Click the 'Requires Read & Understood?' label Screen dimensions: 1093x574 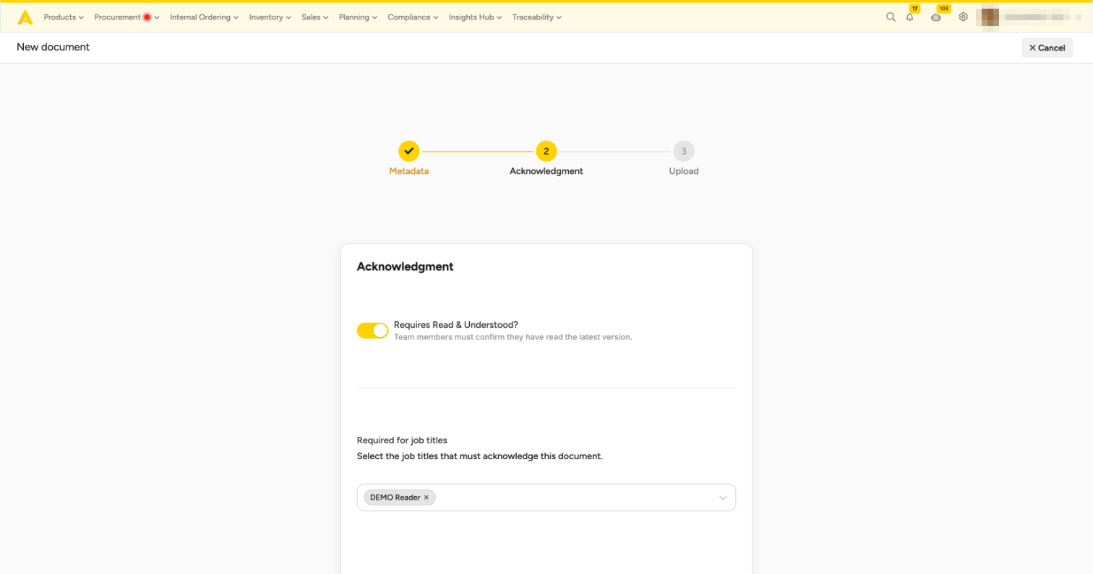pos(456,325)
